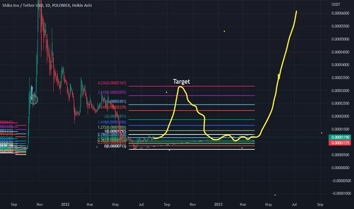Click 0.00000000 on the price axis
Screen dimensions: 354x209
point(340,168)
